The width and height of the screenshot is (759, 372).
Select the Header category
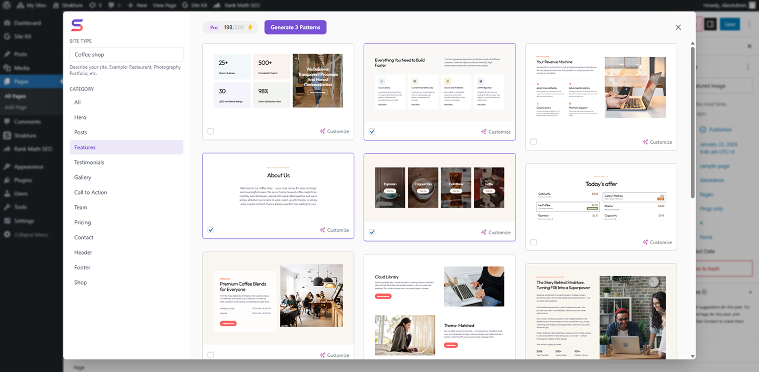(x=126, y=253)
